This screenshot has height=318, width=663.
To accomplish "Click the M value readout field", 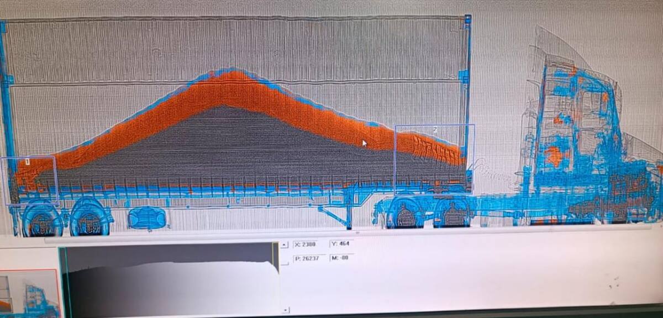I will [342, 258].
